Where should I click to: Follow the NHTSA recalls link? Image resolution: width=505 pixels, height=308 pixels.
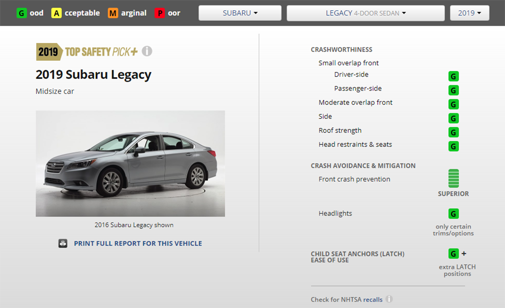(x=373, y=299)
